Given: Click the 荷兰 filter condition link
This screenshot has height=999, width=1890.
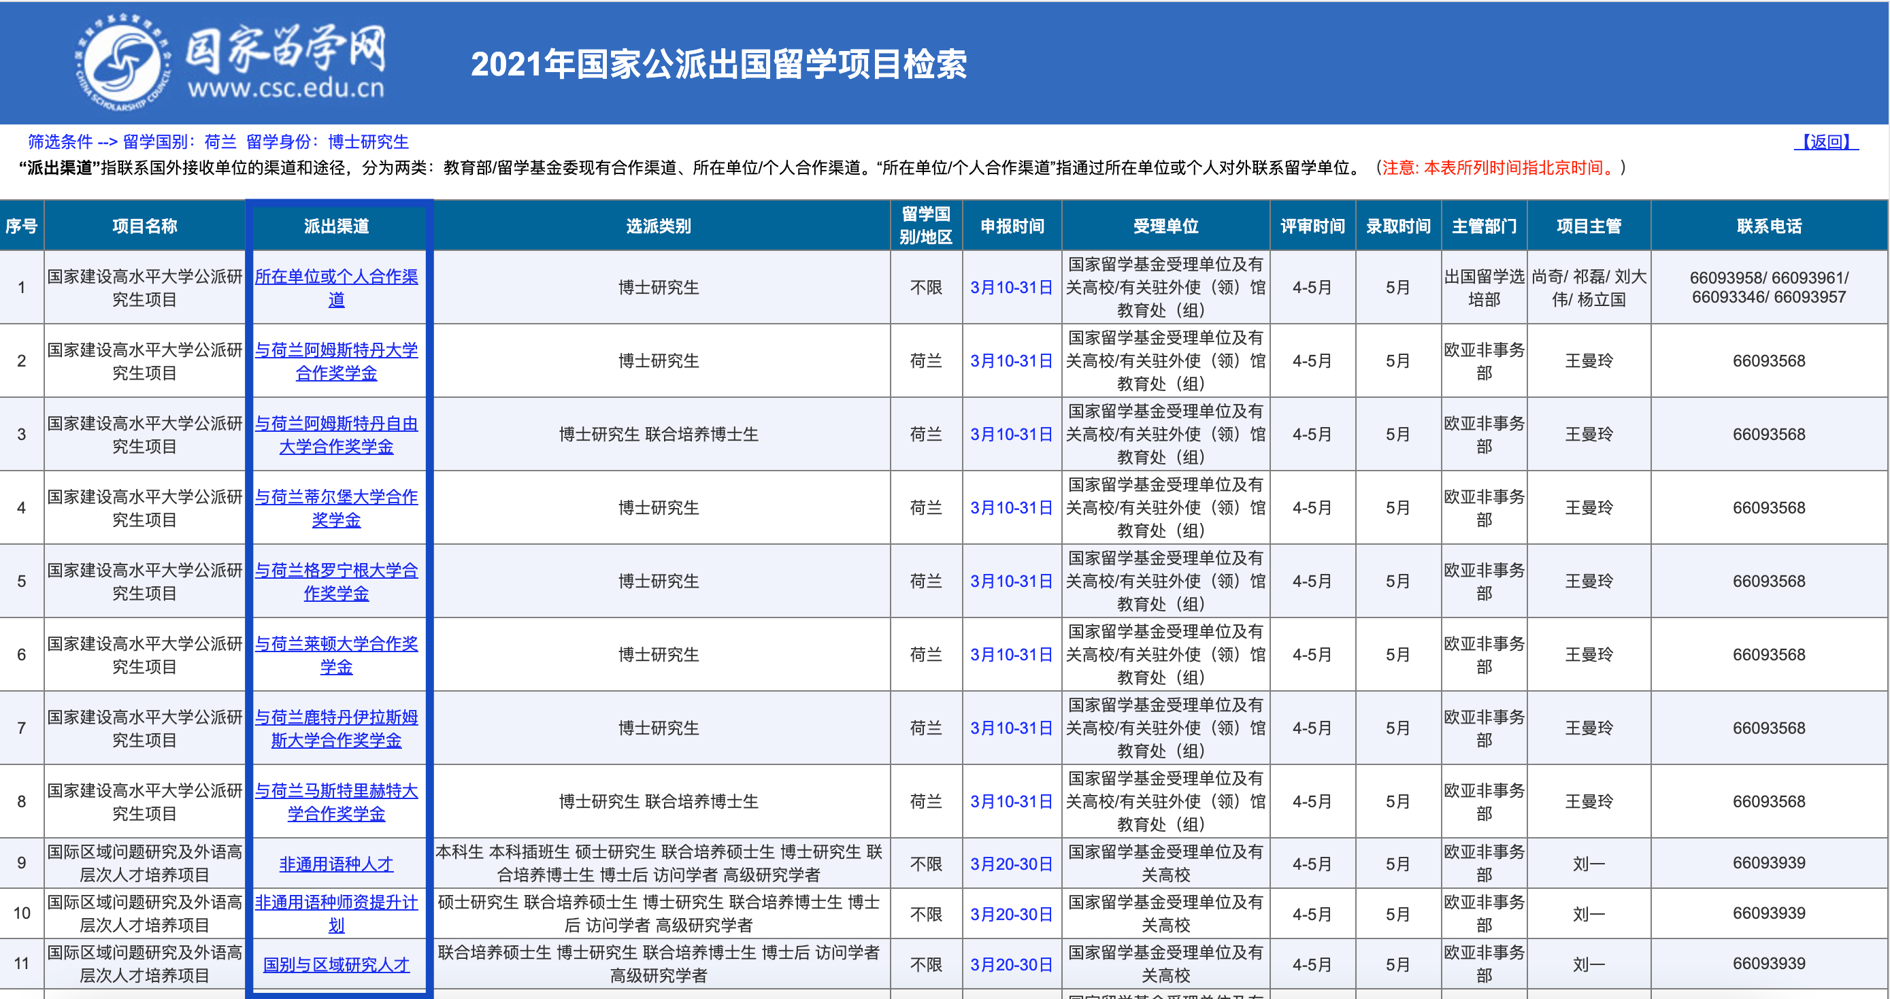Looking at the screenshot, I should [x=219, y=141].
